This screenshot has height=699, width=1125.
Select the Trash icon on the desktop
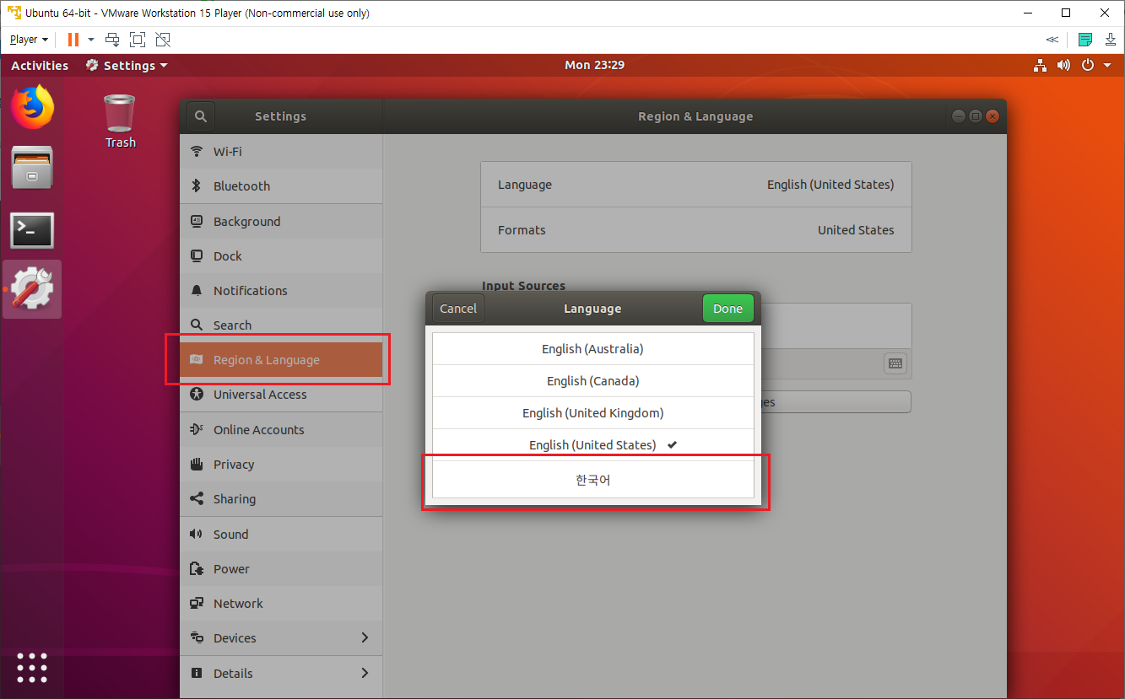coord(119,121)
